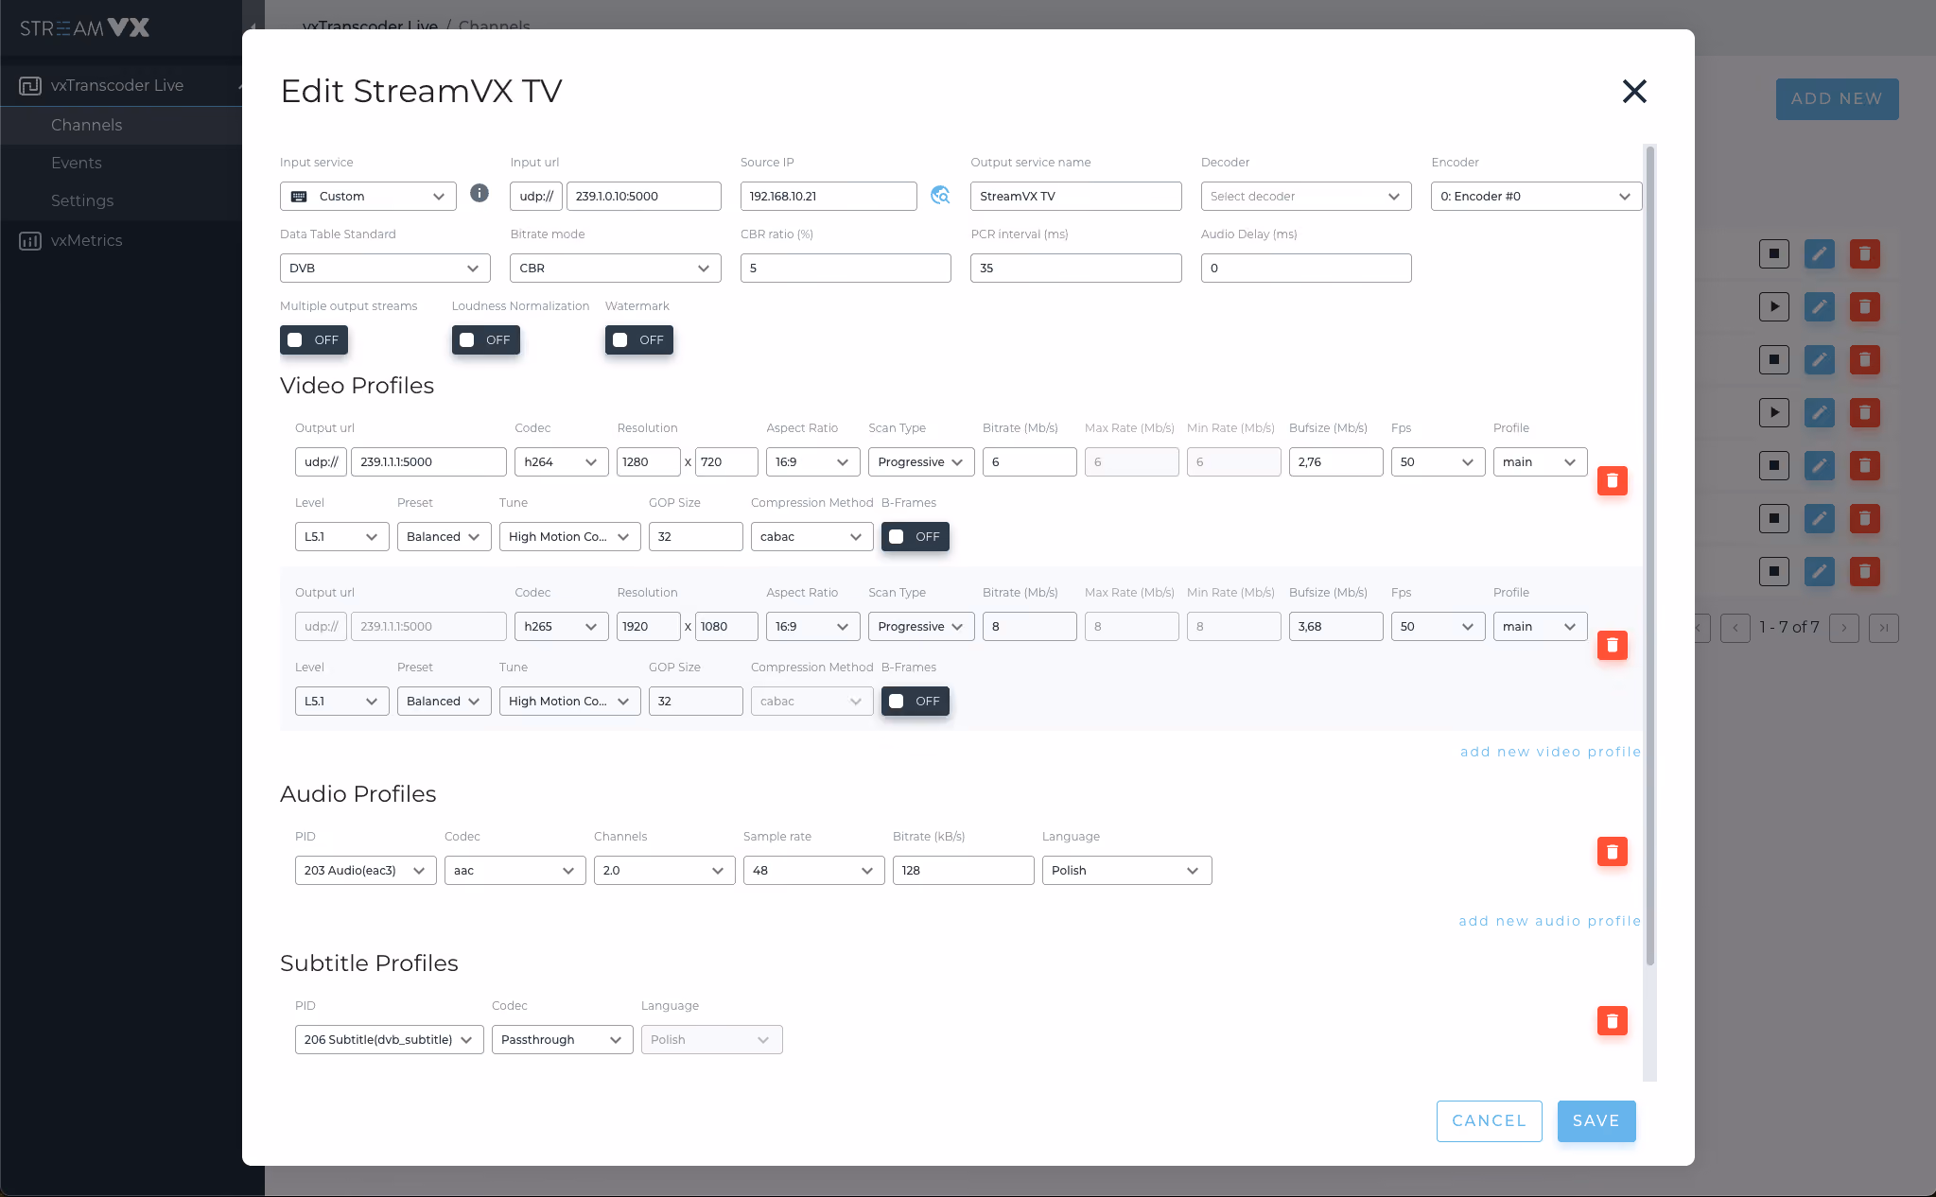Close the Edit StreamVX TV dialog
The width and height of the screenshot is (1936, 1197).
point(1634,91)
